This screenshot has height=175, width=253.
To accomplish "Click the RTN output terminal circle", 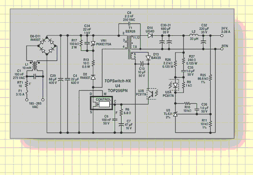I will [222, 49].
